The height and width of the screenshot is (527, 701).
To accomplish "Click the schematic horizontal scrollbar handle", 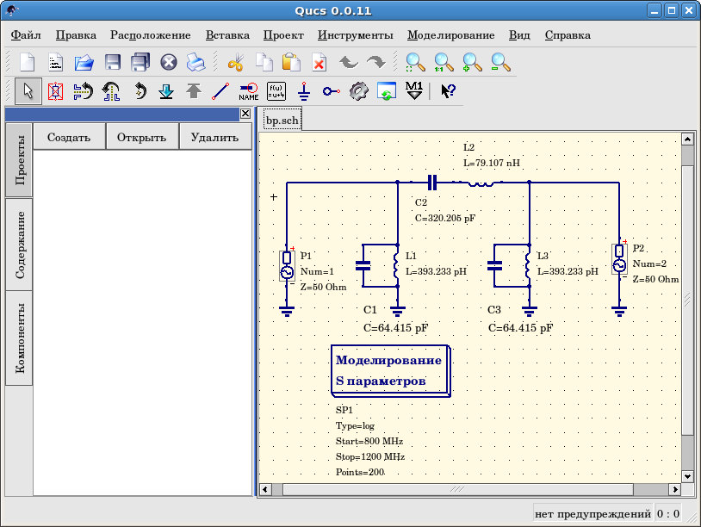I will [x=456, y=489].
